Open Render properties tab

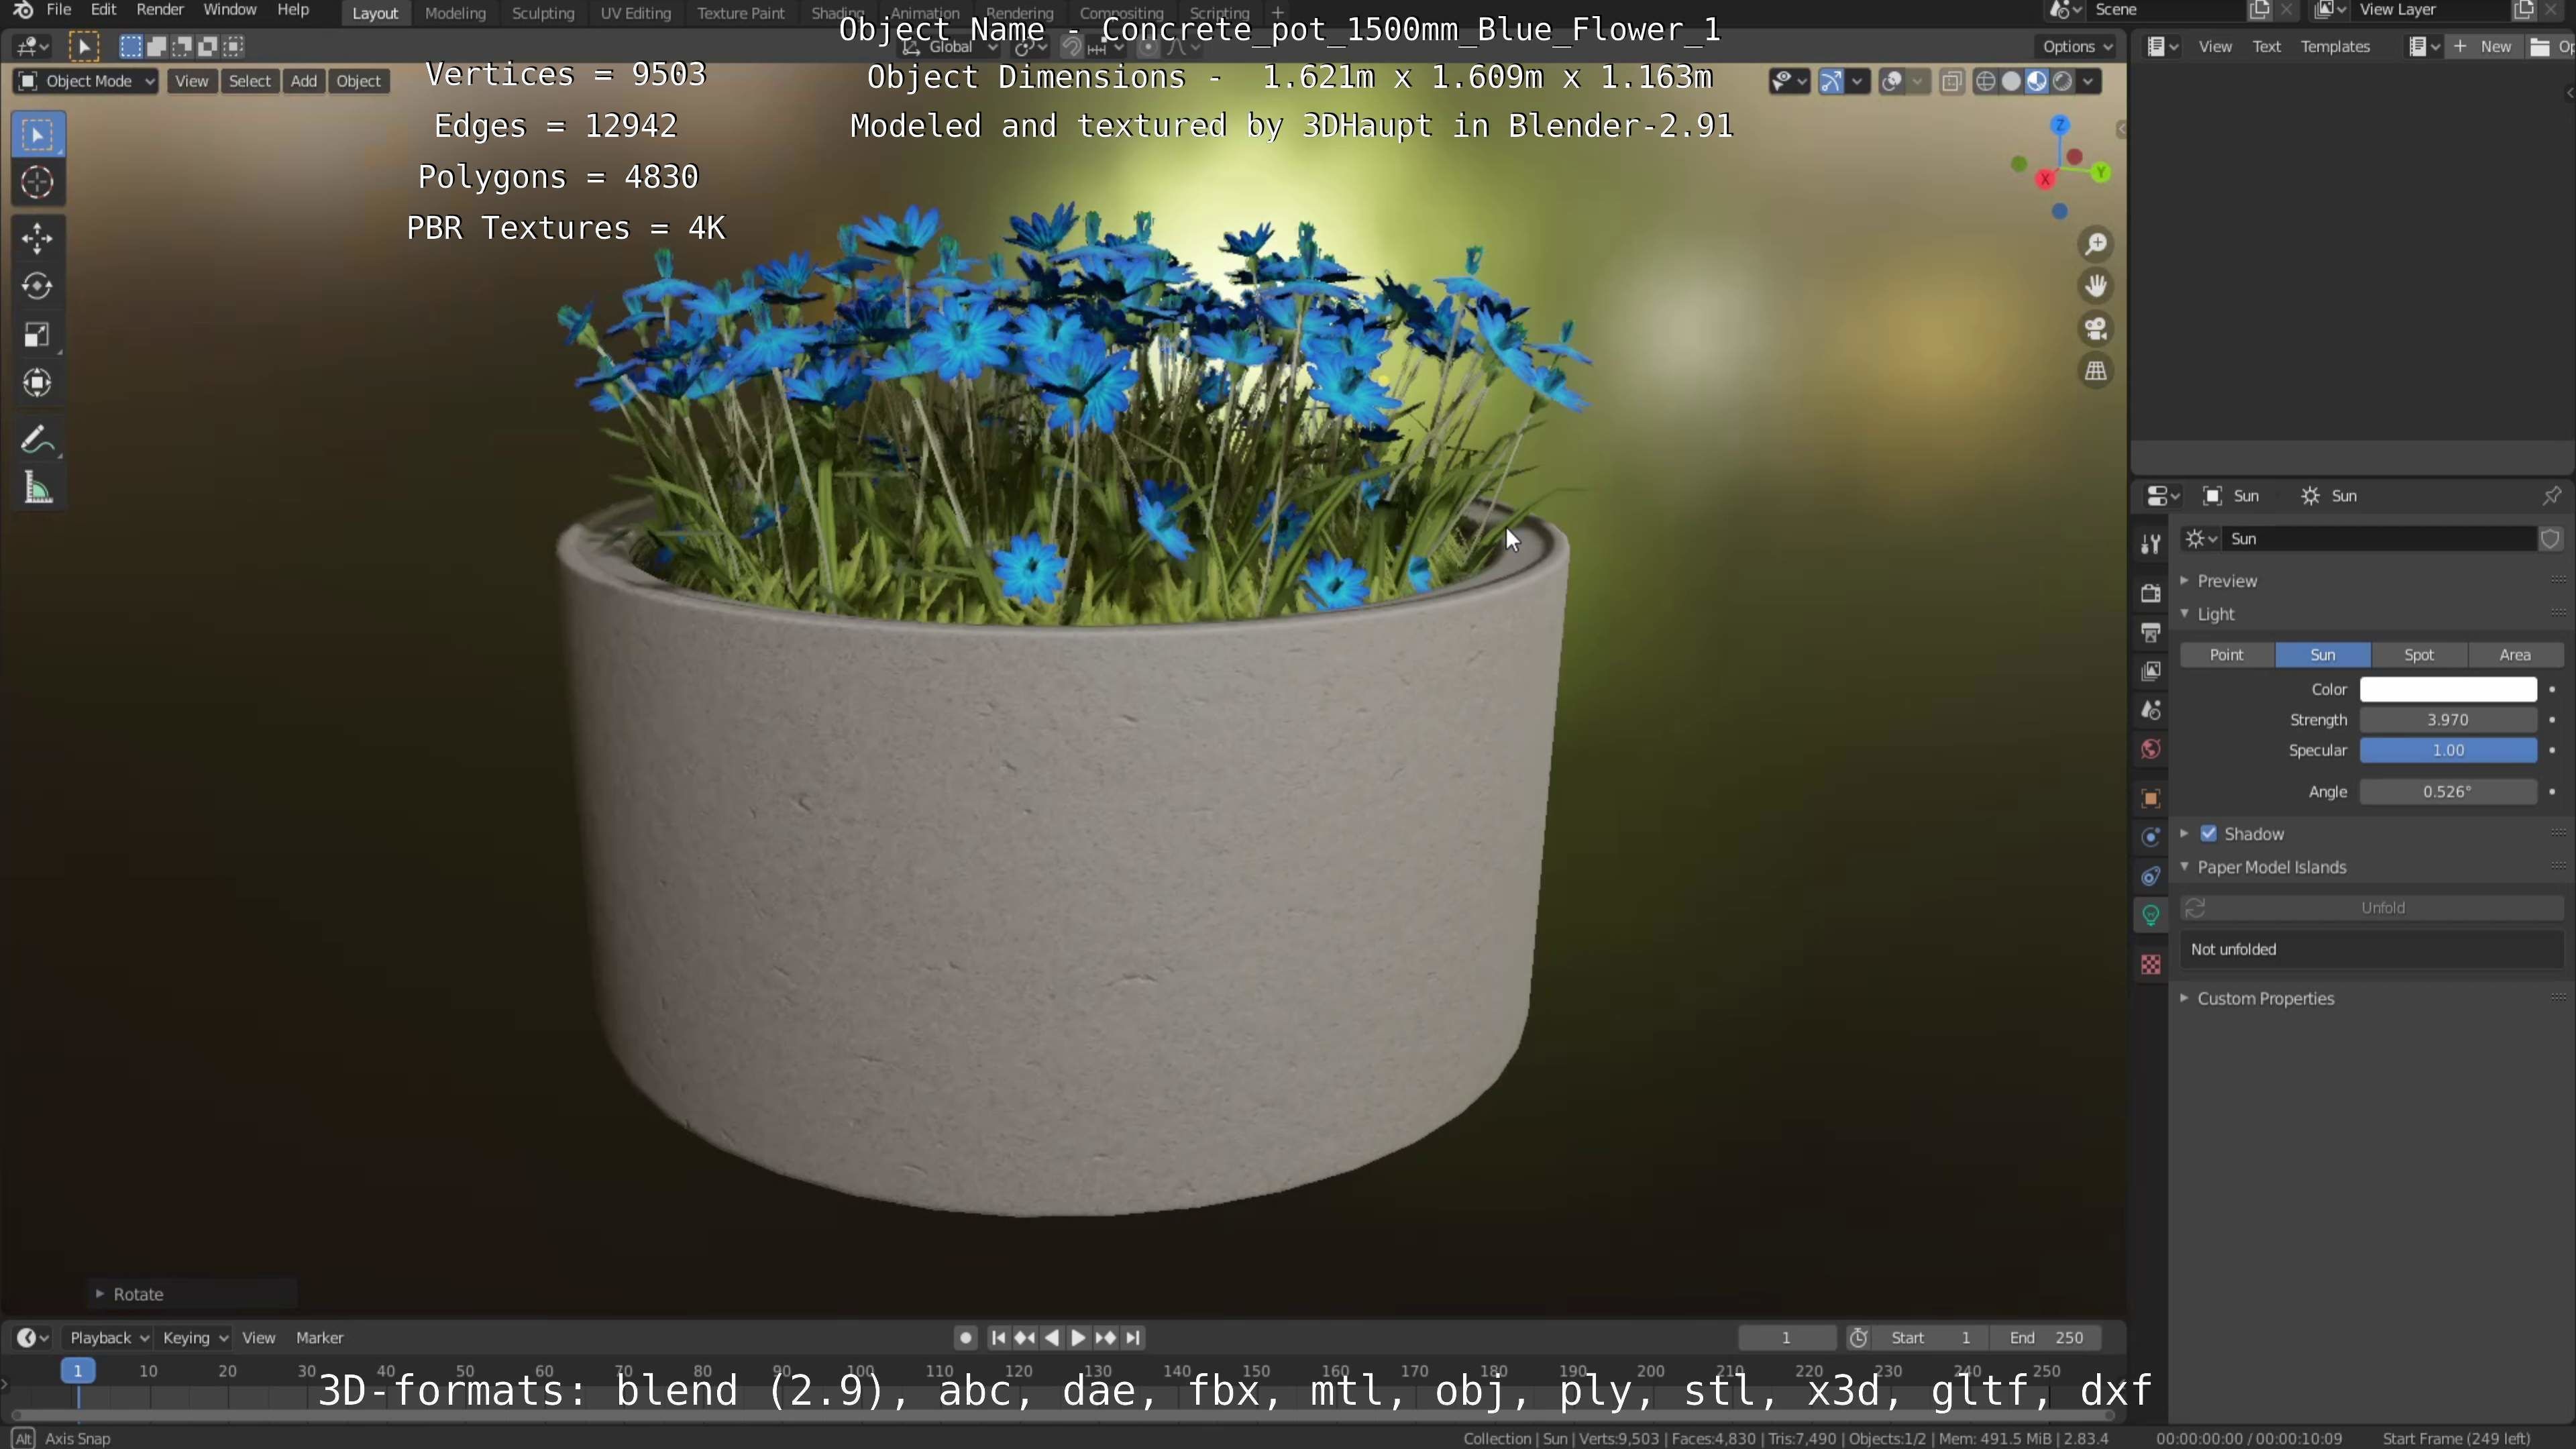tap(2150, 594)
